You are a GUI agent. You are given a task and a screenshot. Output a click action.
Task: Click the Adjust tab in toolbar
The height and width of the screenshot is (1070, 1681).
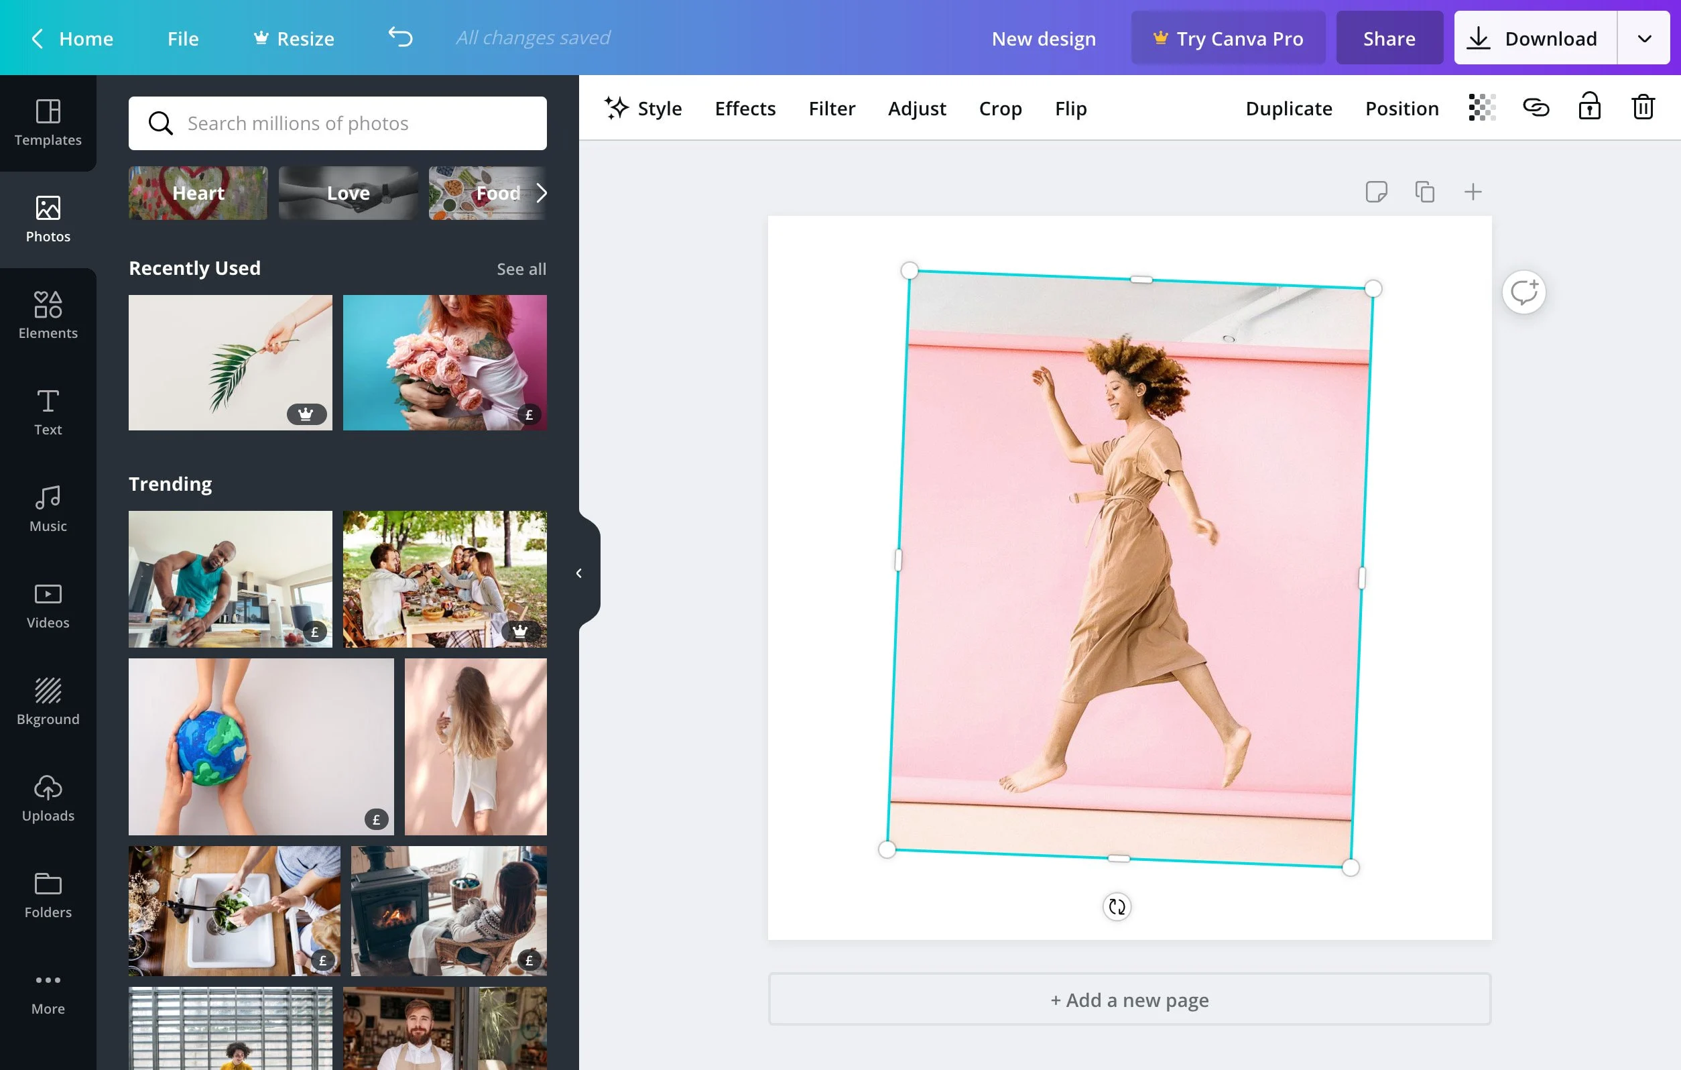click(x=916, y=108)
